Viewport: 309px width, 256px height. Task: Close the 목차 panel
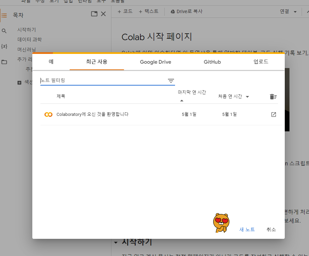103,14
